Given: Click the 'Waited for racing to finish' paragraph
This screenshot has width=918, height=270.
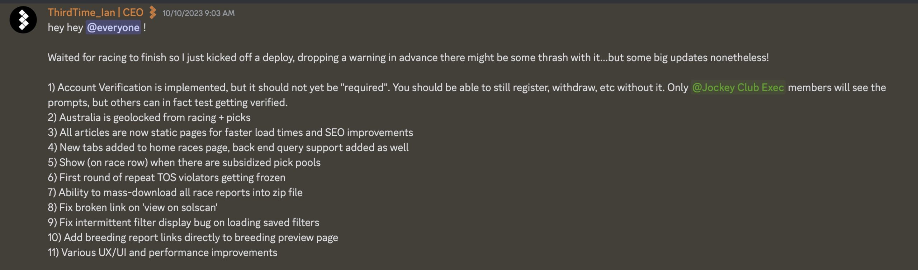Looking at the screenshot, I should (408, 58).
